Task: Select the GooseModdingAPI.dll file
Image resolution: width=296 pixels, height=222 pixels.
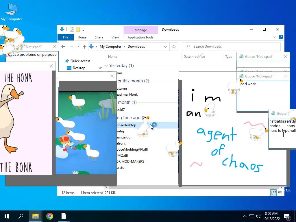Action: (x=132, y=149)
